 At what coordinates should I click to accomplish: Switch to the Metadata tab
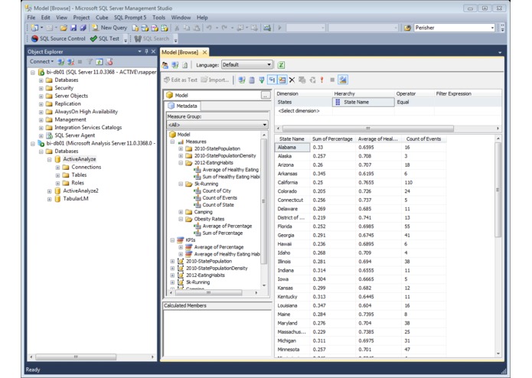coord(182,106)
